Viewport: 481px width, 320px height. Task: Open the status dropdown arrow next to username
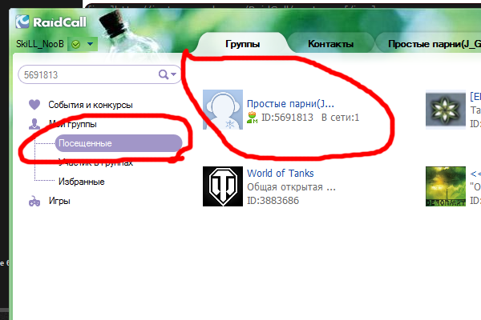(x=91, y=44)
